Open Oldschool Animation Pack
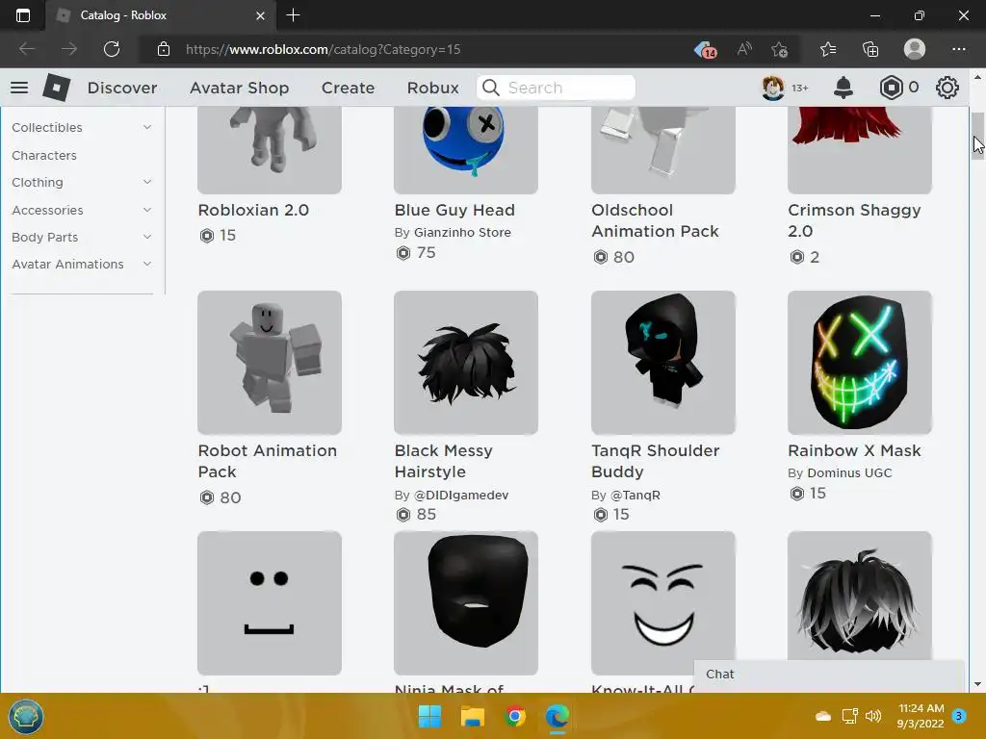Viewport: 986px width, 739px height. pyautogui.click(x=655, y=220)
